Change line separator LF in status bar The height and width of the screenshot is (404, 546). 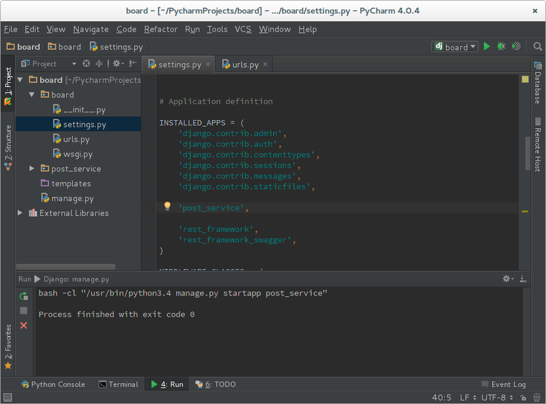468,397
